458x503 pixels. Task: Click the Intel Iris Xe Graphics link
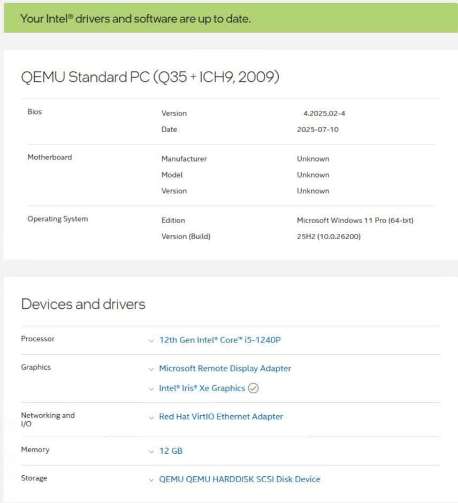tap(202, 388)
